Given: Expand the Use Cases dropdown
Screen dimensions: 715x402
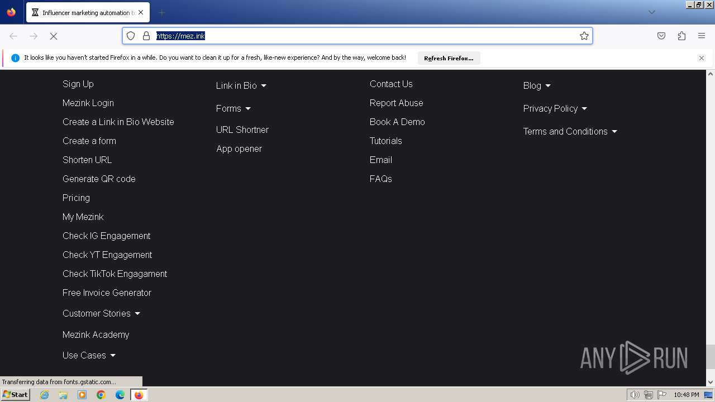Looking at the screenshot, I should pos(89,355).
